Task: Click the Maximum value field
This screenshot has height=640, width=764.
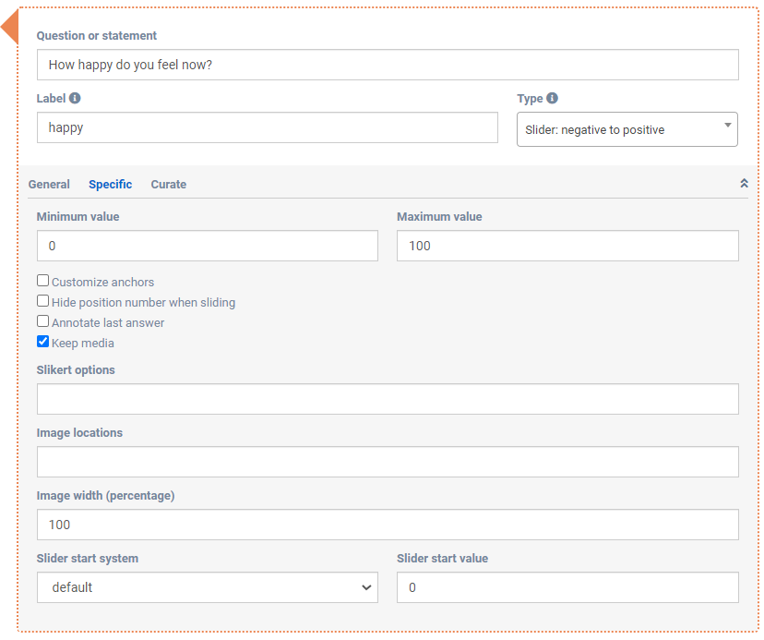Action: [x=567, y=246]
